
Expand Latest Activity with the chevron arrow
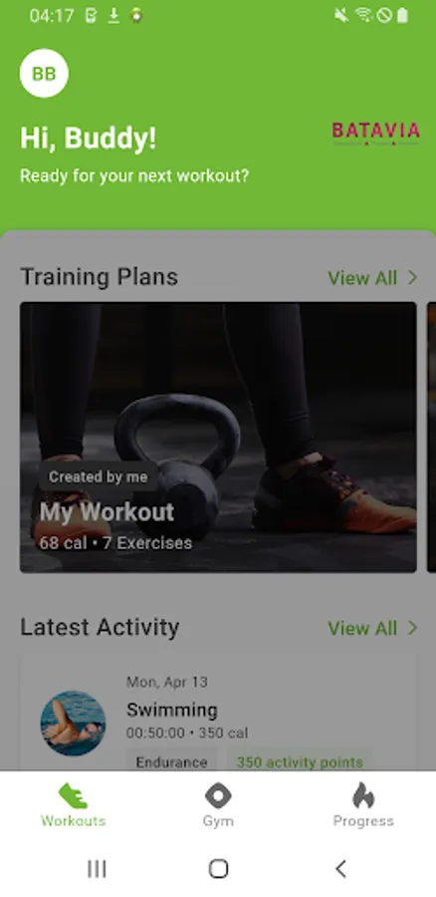click(412, 628)
